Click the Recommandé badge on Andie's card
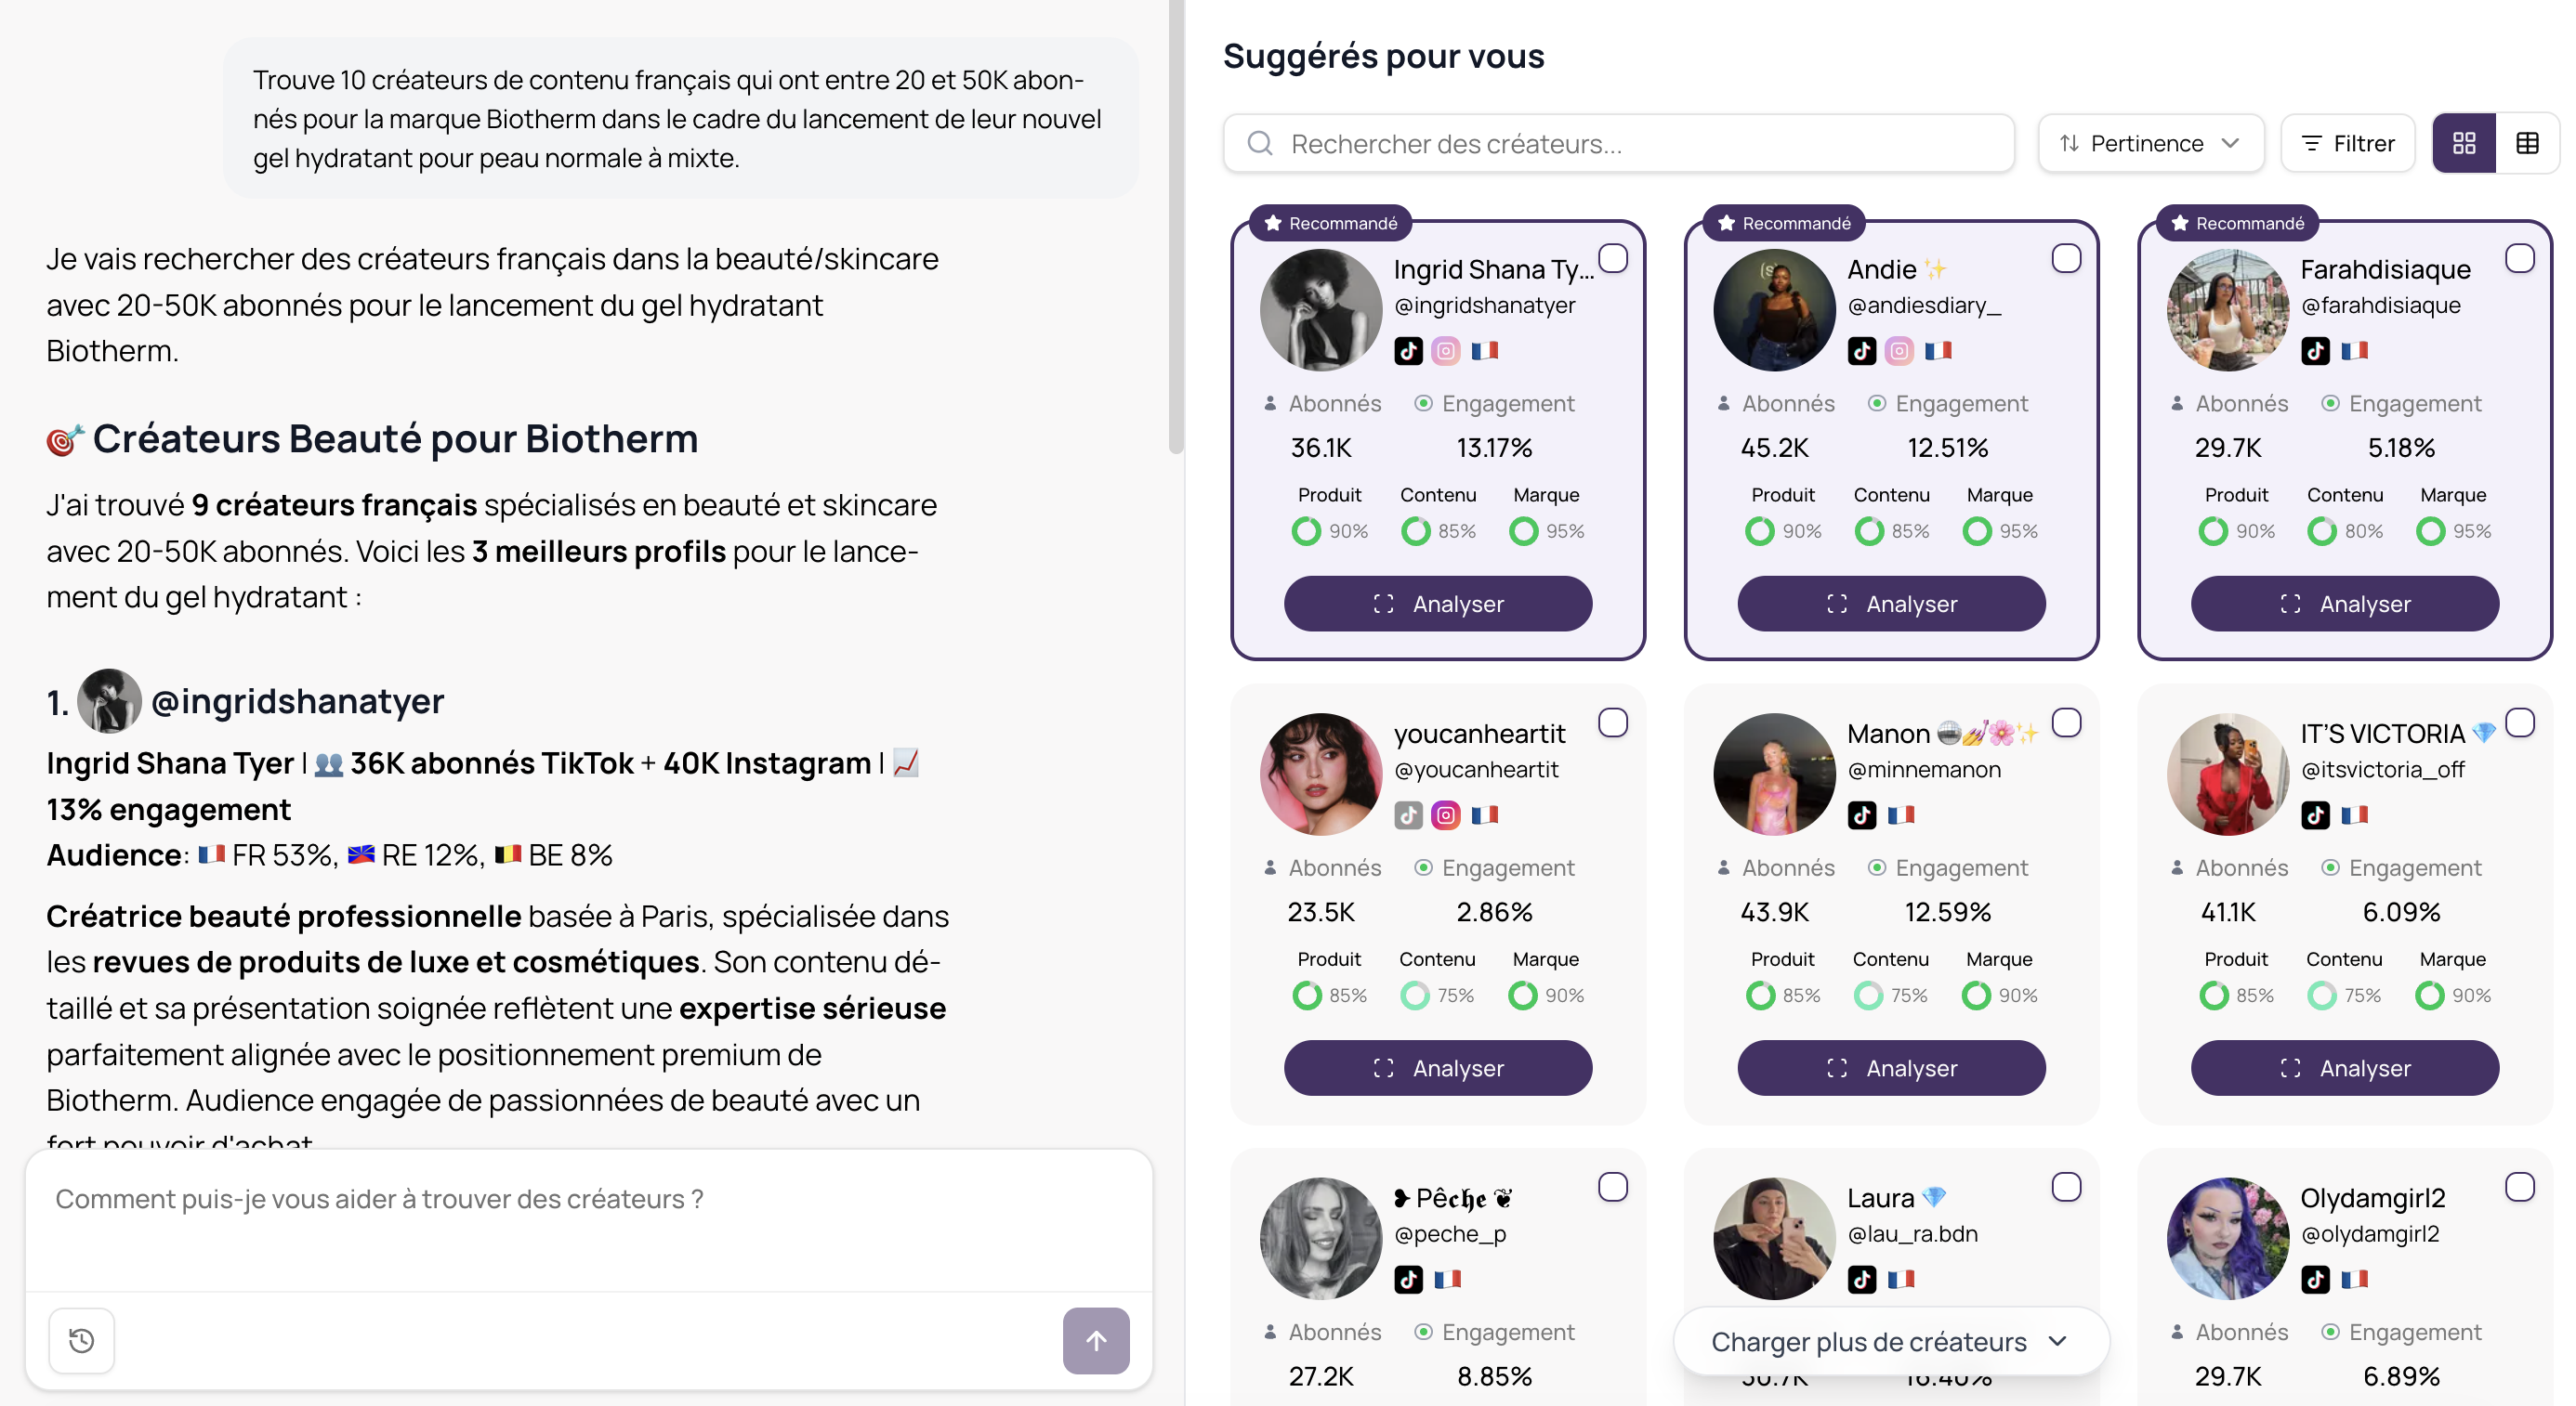The image size is (2576, 1406). coord(1783,223)
